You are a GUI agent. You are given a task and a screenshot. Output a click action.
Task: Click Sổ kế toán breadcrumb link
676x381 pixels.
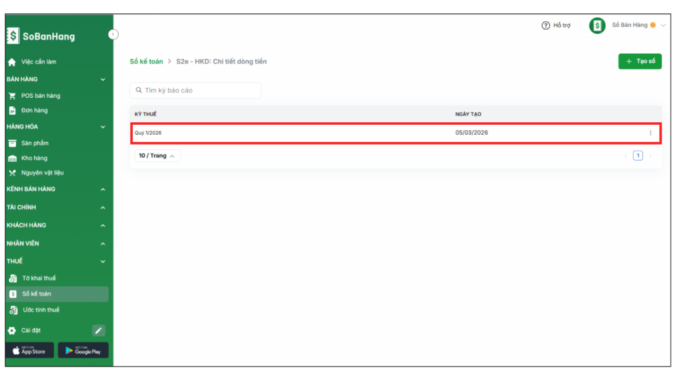[x=146, y=61]
